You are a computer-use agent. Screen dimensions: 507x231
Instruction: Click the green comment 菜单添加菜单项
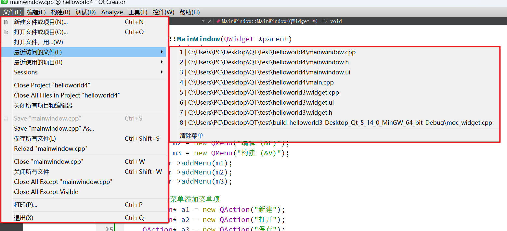[195, 199]
